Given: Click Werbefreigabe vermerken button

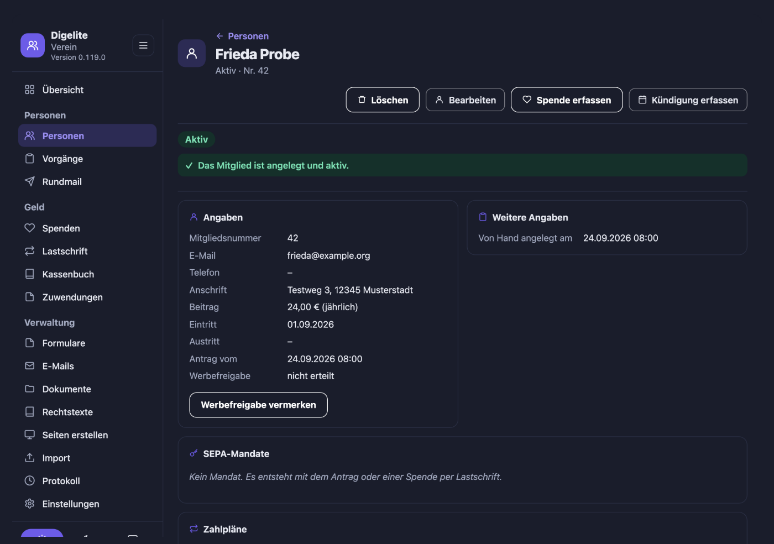Looking at the screenshot, I should (x=258, y=405).
